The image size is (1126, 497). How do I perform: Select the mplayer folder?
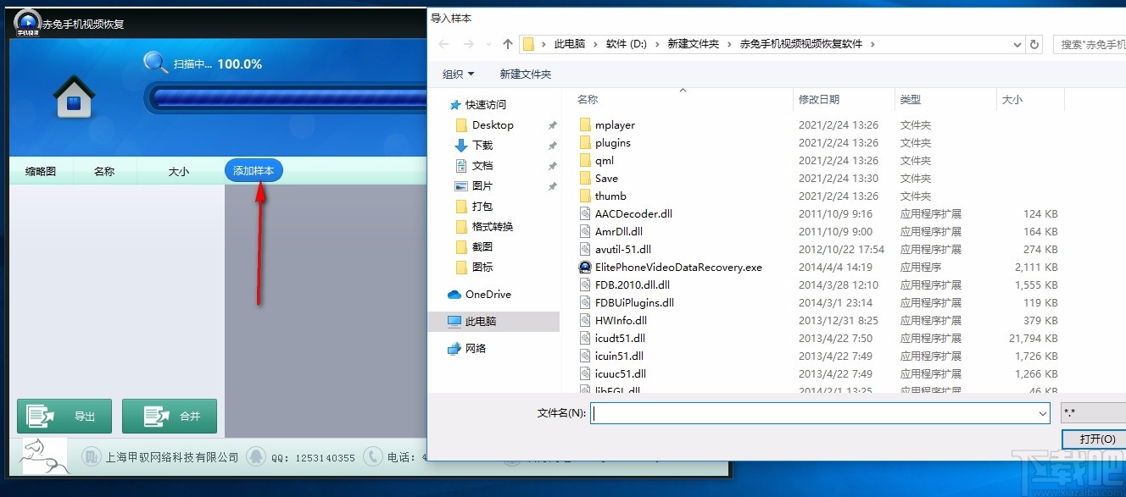(615, 125)
